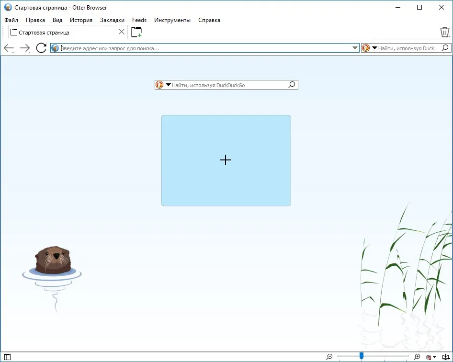
Task: Open the downloads icon in status bar
Action: tap(446, 357)
